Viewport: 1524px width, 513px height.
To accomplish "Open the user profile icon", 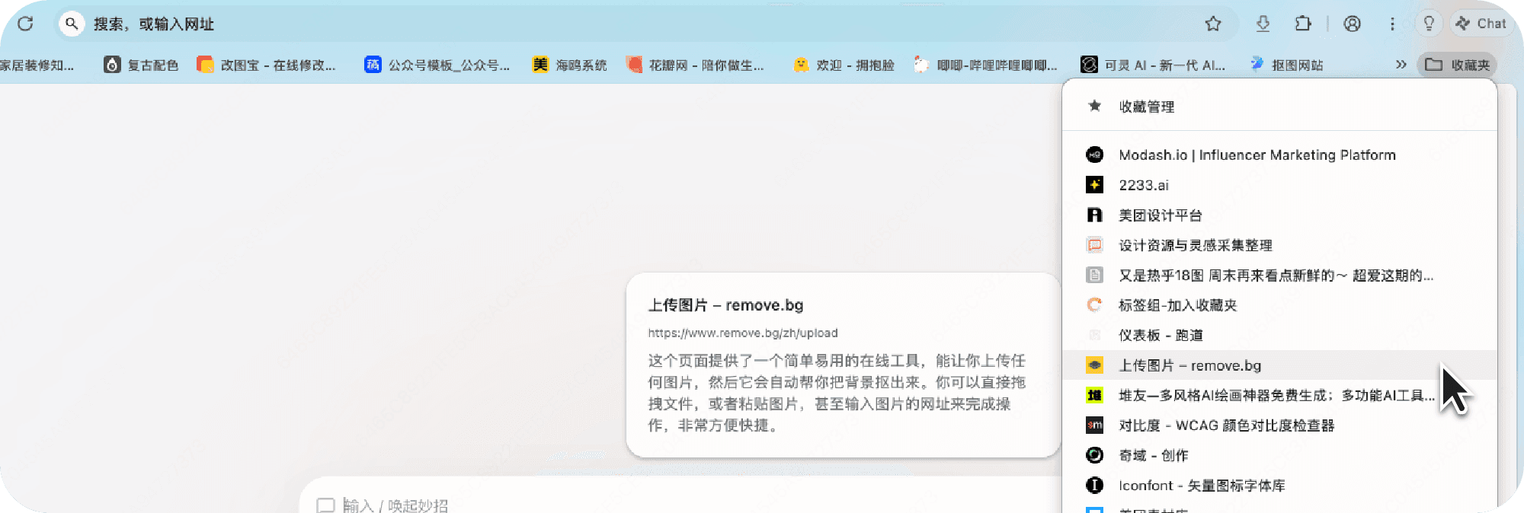I will (1352, 24).
